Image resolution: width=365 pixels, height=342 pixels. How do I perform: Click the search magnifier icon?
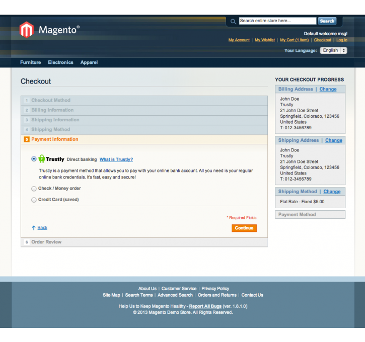pos(233,22)
